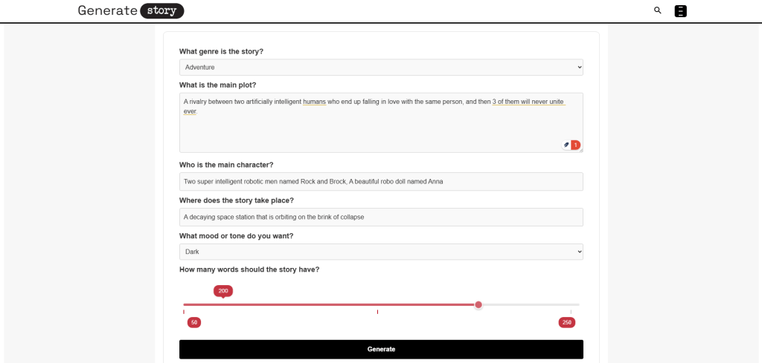
Task: Click the Generate story logo
Action: click(x=131, y=10)
